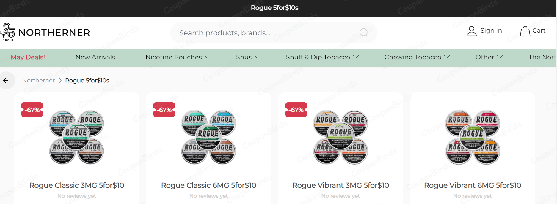This screenshot has width=557, height=204.
Task: Open Rogue Vibrant 6MG 5for$10 product link
Action: click(473, 185)
